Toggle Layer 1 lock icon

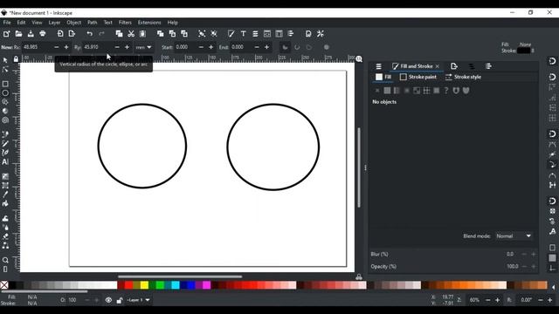click(x=120, y=300)
